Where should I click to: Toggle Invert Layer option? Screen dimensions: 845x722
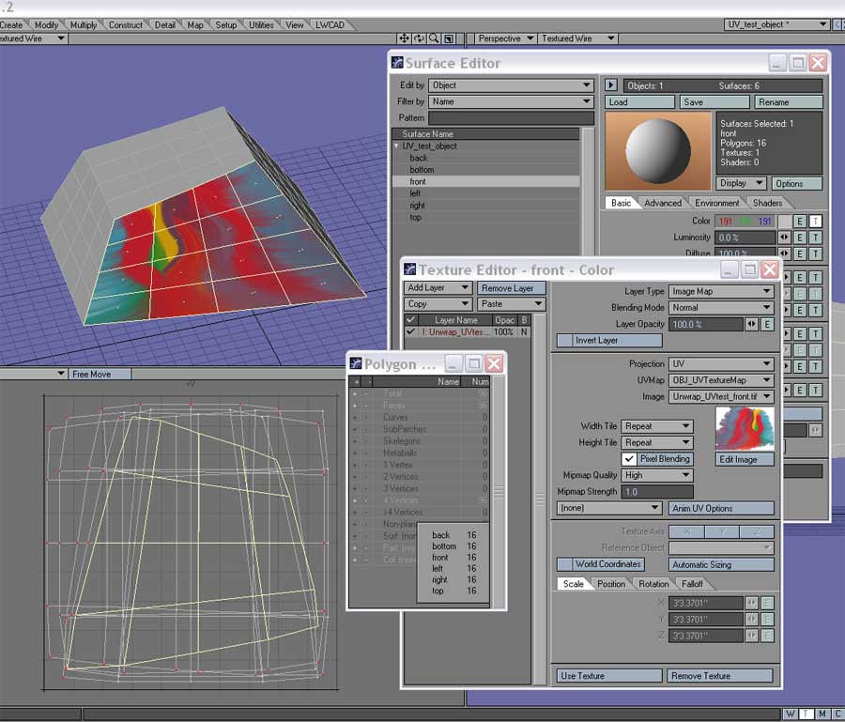coord(609,340)
